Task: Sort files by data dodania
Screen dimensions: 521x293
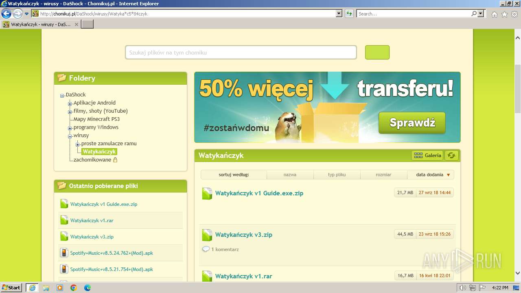Action: tap(430, 175)
